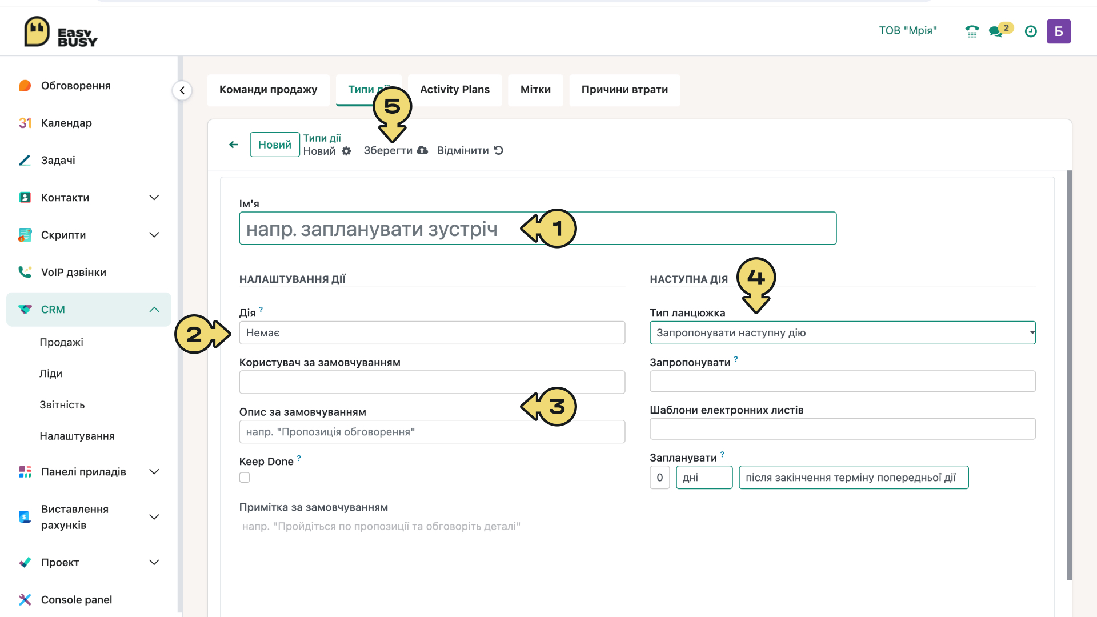Click the CRM icon in sidebar
The width and height of the screenshot is (1097, 617).
25,310
